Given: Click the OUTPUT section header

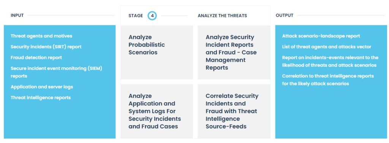Looking at the screenshot, I should (x=284, y=15).
